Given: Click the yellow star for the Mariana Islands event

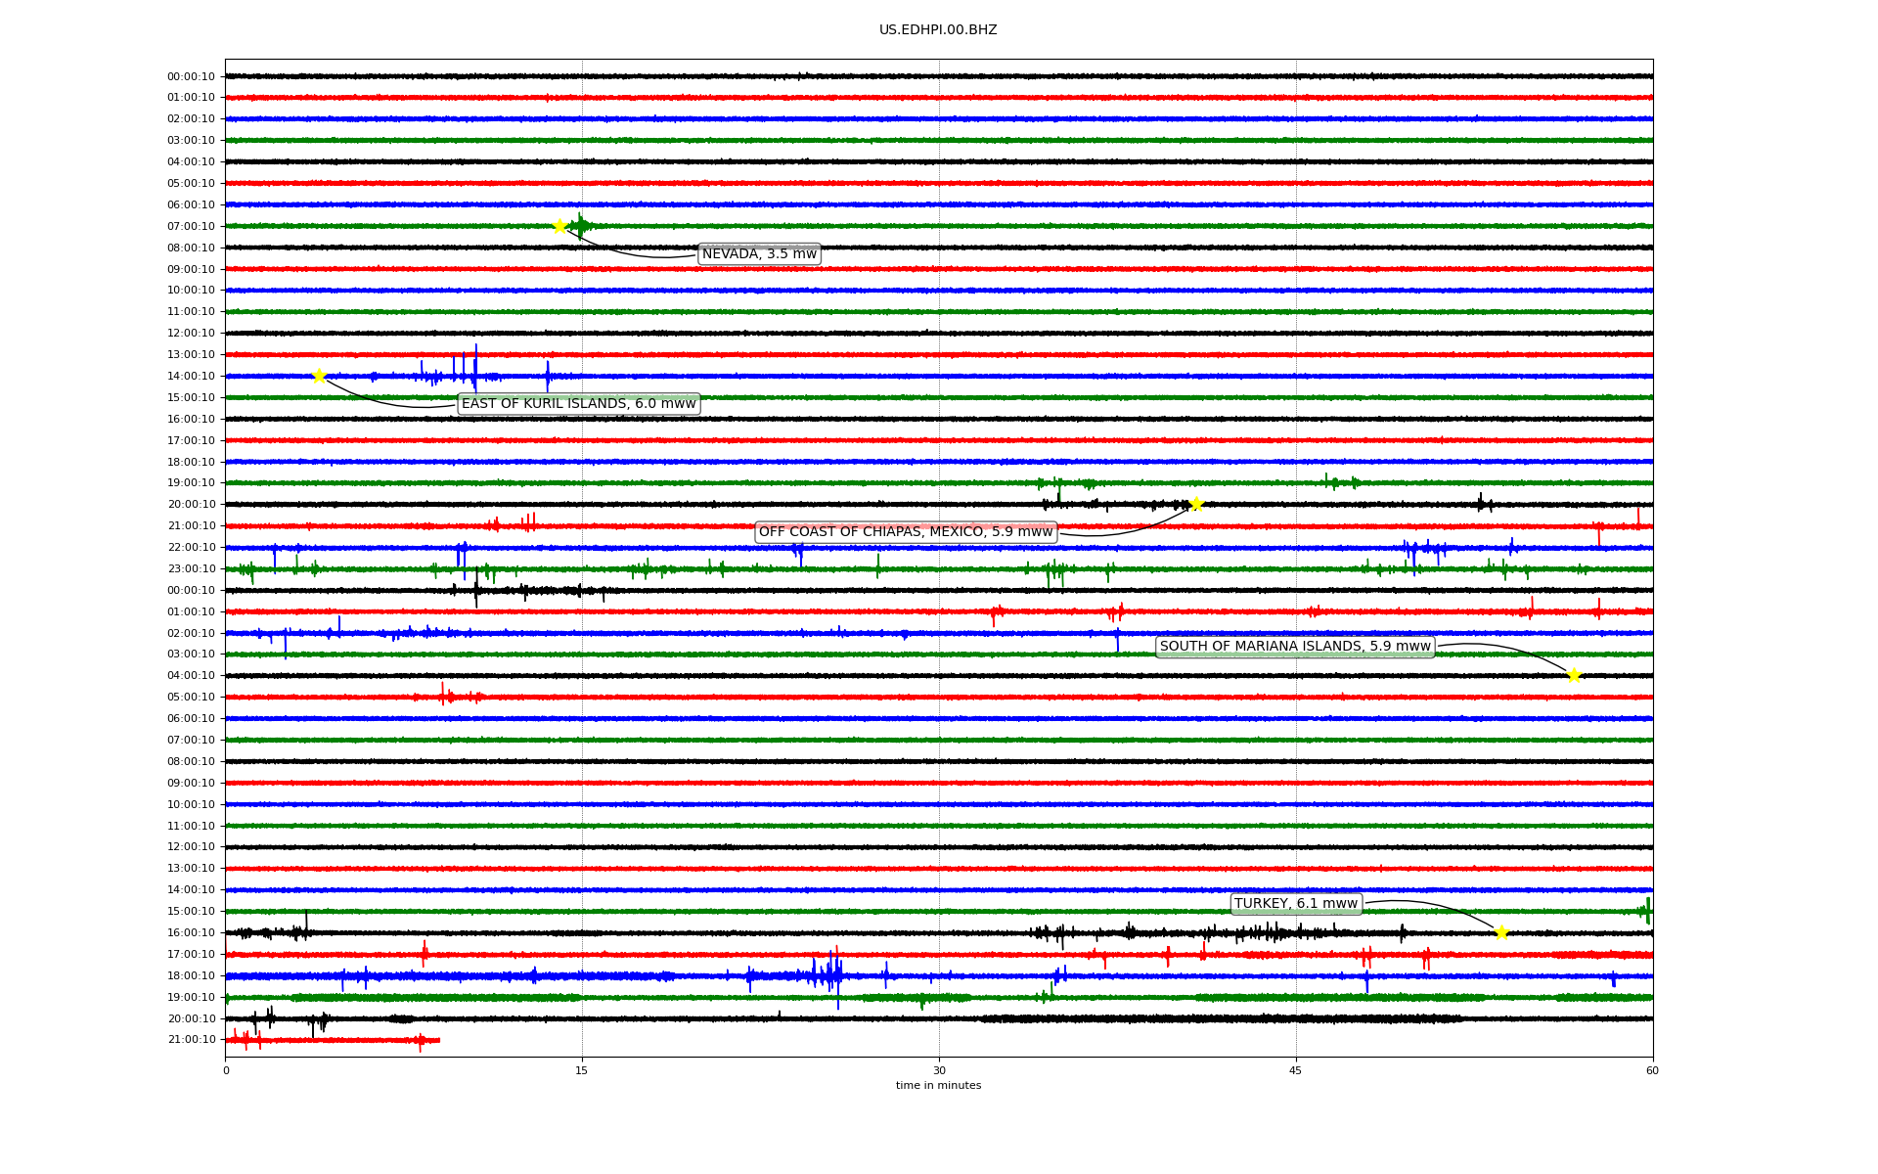Looking at the screenshot, I should (1574, 675).
